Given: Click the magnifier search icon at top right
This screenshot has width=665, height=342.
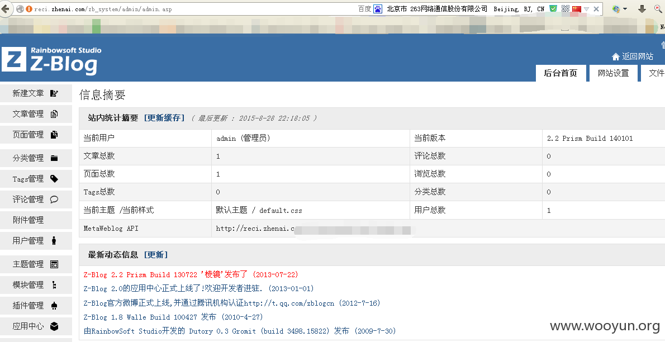Looking at the screenshot, I should tap(659, 9).
